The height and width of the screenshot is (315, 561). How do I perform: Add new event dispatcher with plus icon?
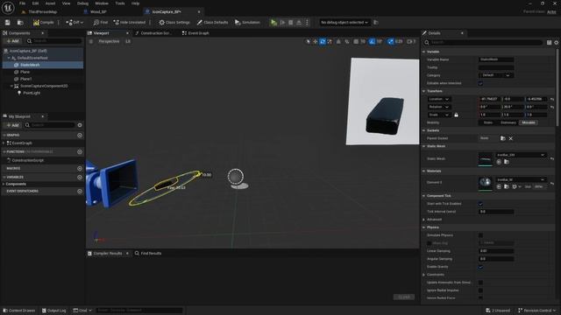point(80,191)
